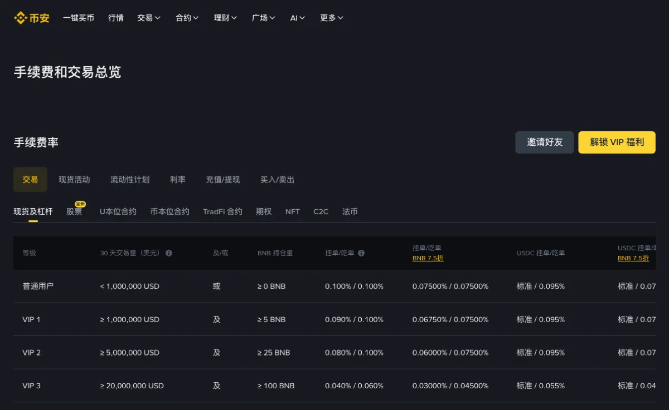Switch to the 充值/提现 tab

tap(223, 180)
